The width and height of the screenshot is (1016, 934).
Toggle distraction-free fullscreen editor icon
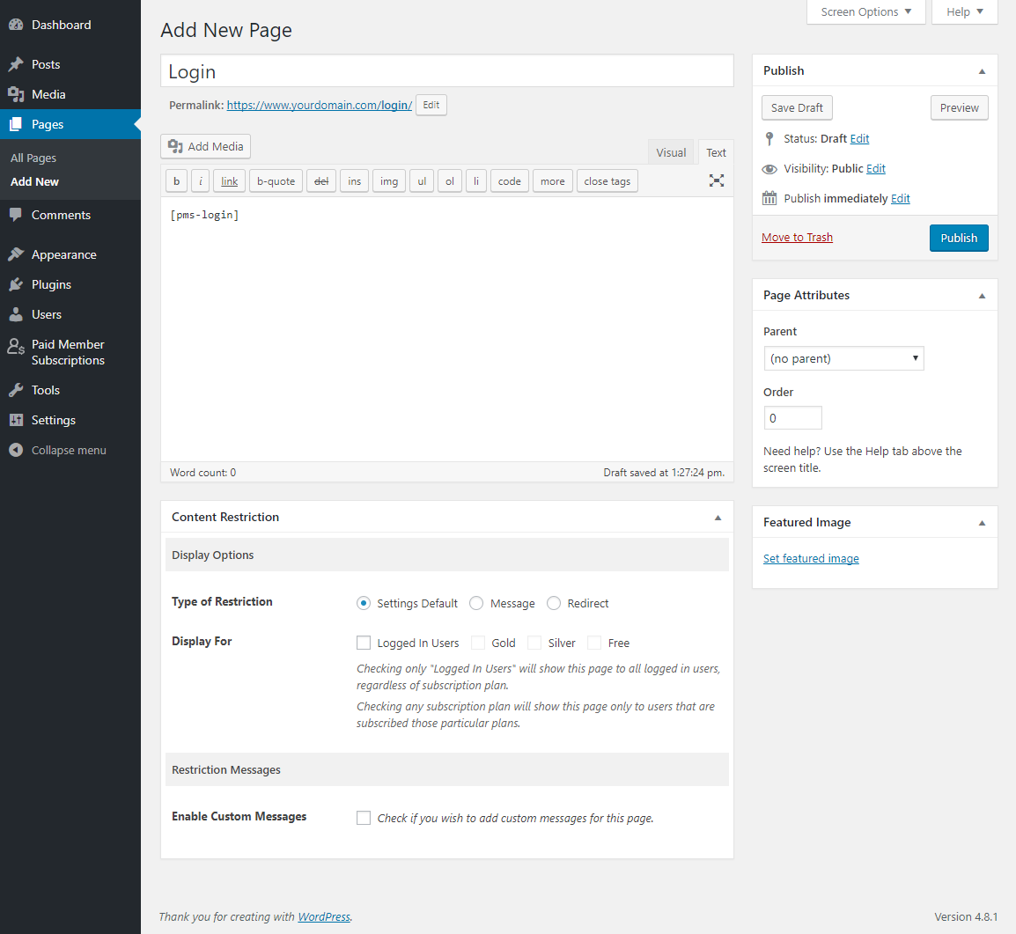717,180
